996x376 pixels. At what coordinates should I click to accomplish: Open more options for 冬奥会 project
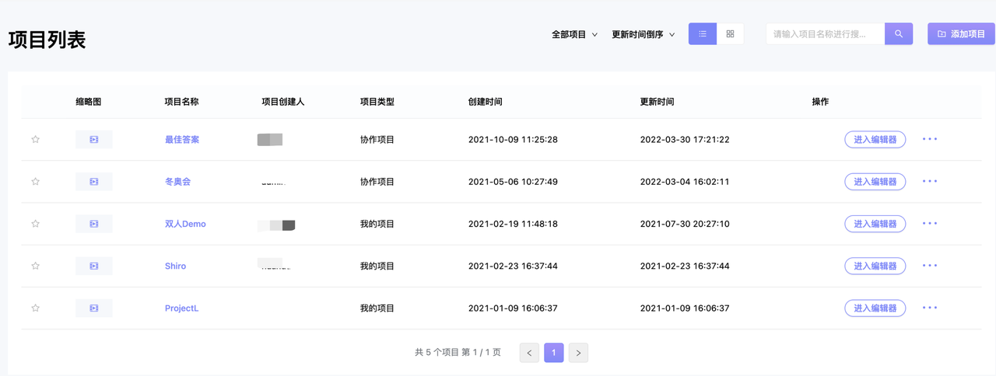[x=929, y=182]
